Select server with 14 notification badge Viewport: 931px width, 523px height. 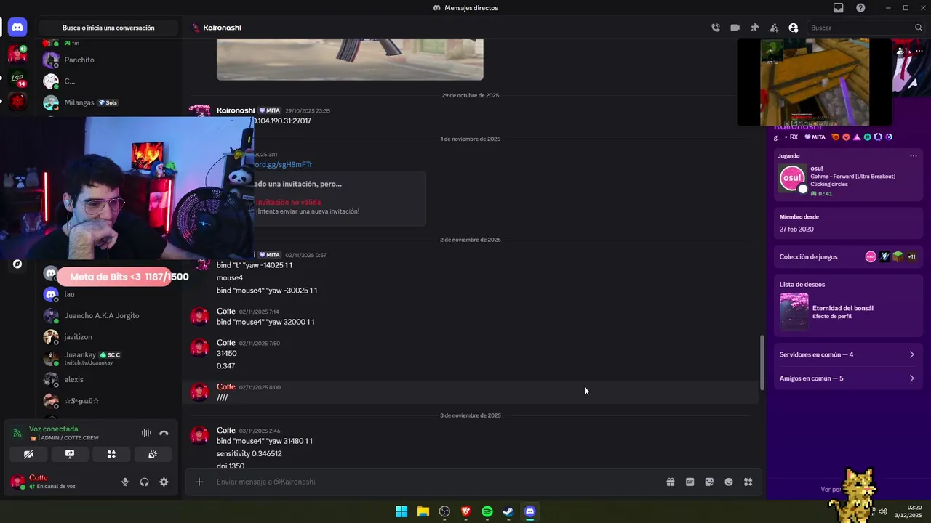17,78
